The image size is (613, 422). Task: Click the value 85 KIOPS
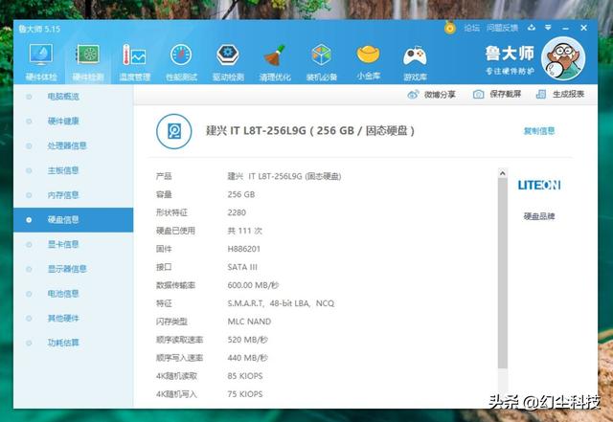(245, 376)
